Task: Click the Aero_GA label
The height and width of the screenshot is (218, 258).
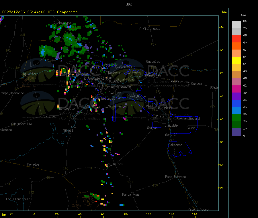Action: tap(171, 135)
